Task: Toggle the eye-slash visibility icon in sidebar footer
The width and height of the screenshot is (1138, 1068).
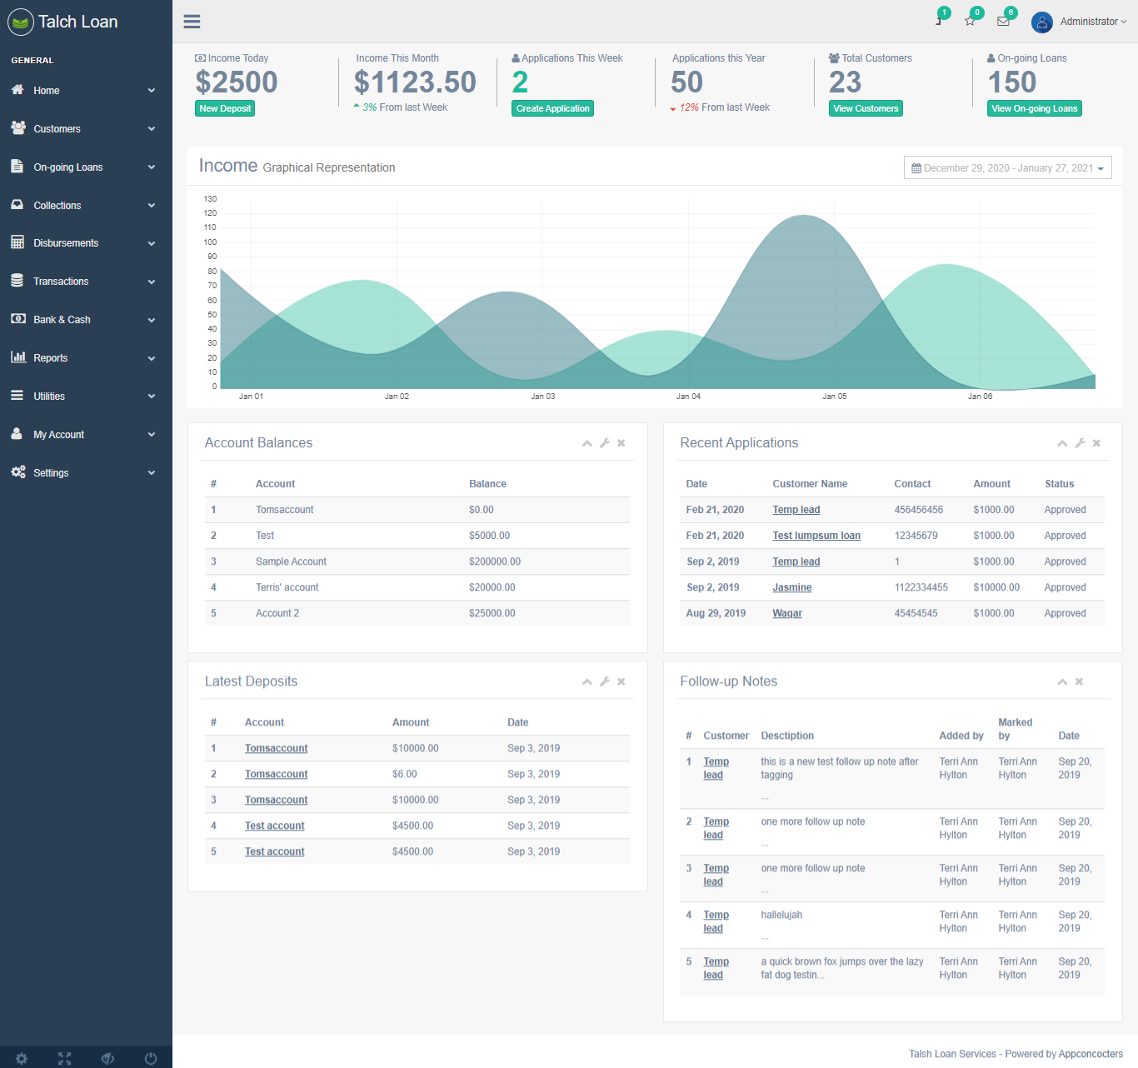Action: click(107, 1058)
